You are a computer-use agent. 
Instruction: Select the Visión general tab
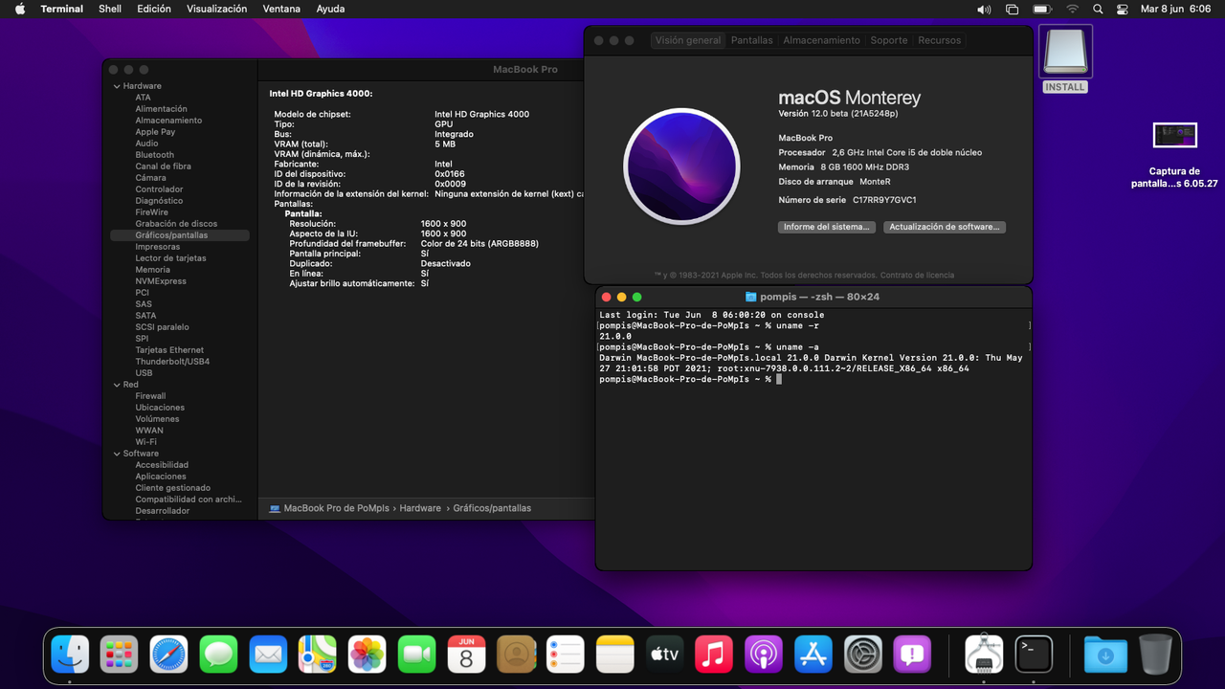tap(687, 40)
